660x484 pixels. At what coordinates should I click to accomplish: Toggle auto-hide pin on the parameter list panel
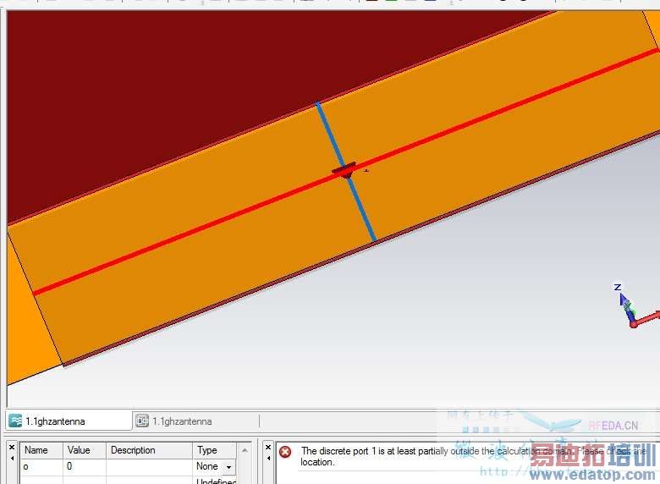12,459
